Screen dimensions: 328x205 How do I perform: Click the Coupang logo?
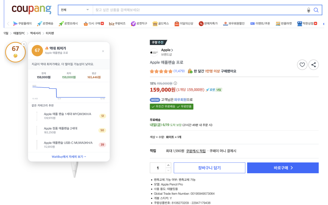32,9
